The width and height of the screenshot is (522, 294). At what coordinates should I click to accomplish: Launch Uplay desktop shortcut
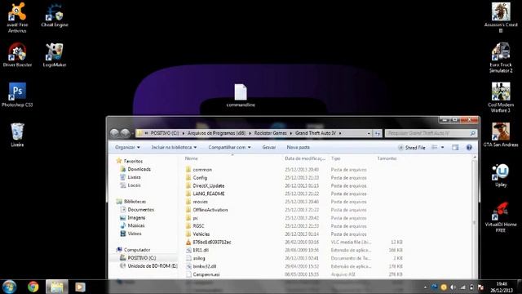click(x=501, y=175)
